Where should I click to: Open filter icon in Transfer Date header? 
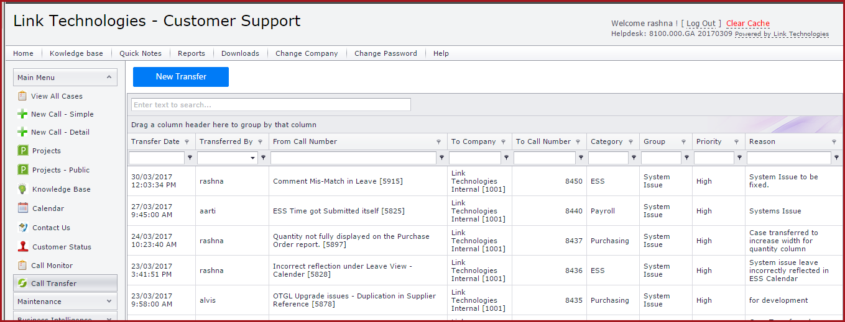(x=187, y=142)
